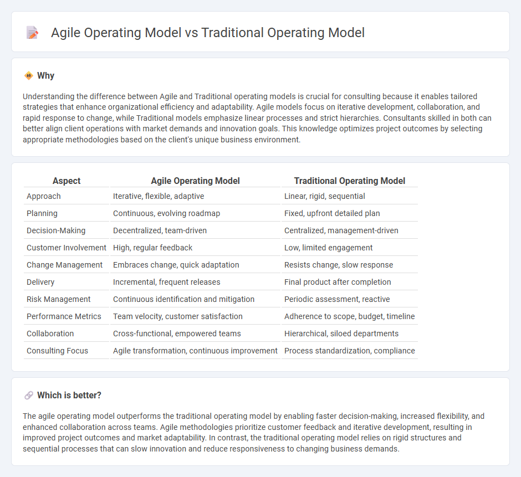Image resolution: width=521 pixels, height=477 pixels.
Task: Select the Decision-Making row label
Action: pos(56,230)
